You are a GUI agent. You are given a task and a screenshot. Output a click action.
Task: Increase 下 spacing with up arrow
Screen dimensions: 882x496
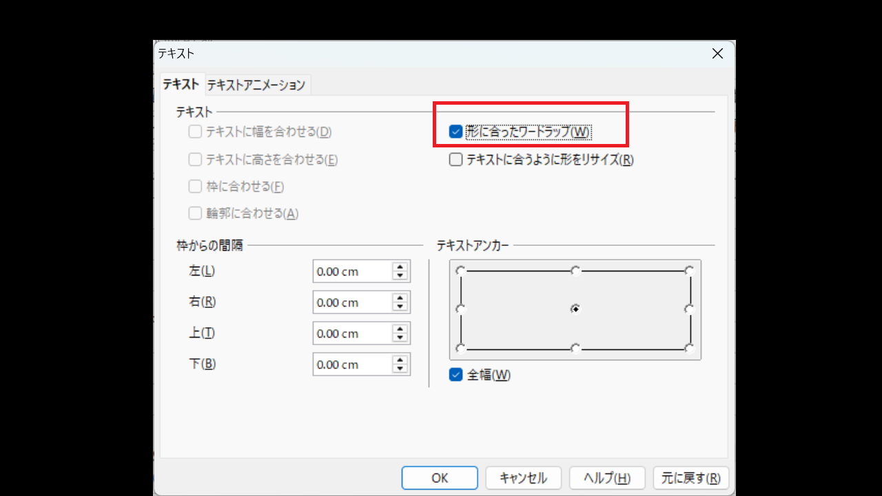(400, 360)
